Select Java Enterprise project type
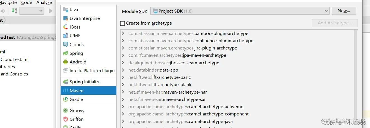 click(x=88, y=18)
